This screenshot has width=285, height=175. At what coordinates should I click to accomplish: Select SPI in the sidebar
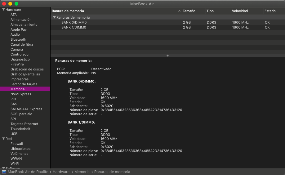click(x=13, y=119)
